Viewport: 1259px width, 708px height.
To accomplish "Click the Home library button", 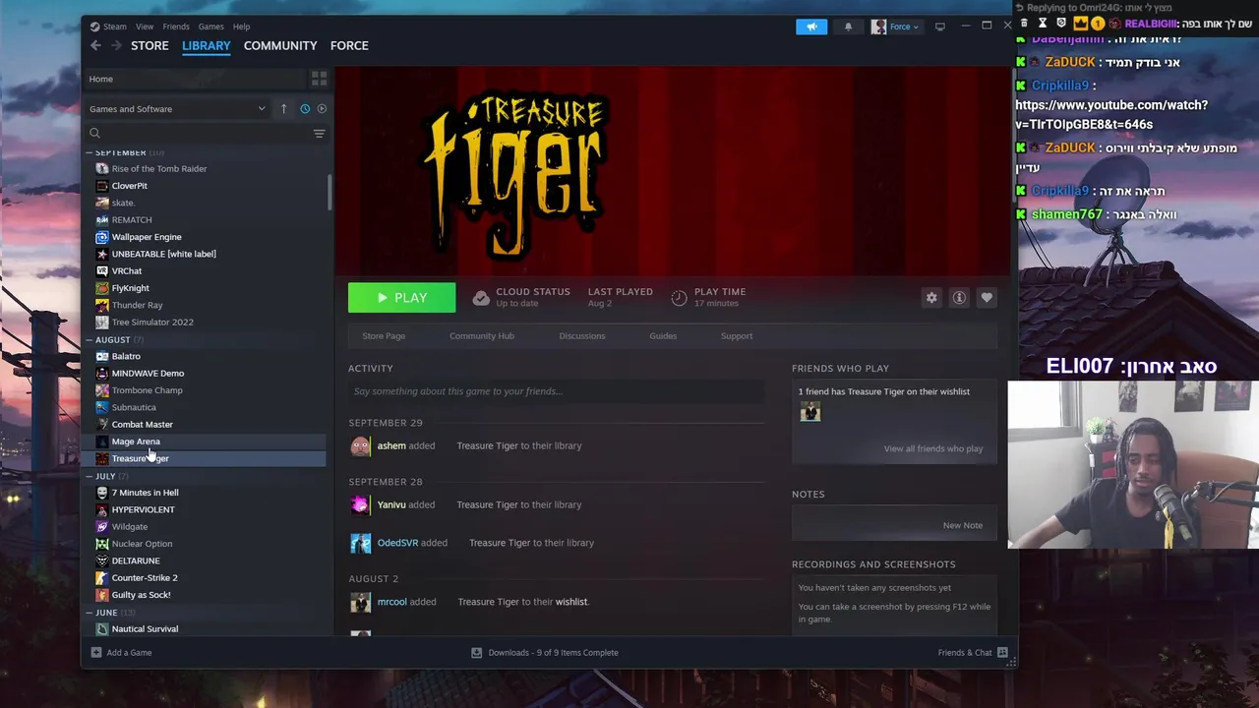I will [195, 79].
